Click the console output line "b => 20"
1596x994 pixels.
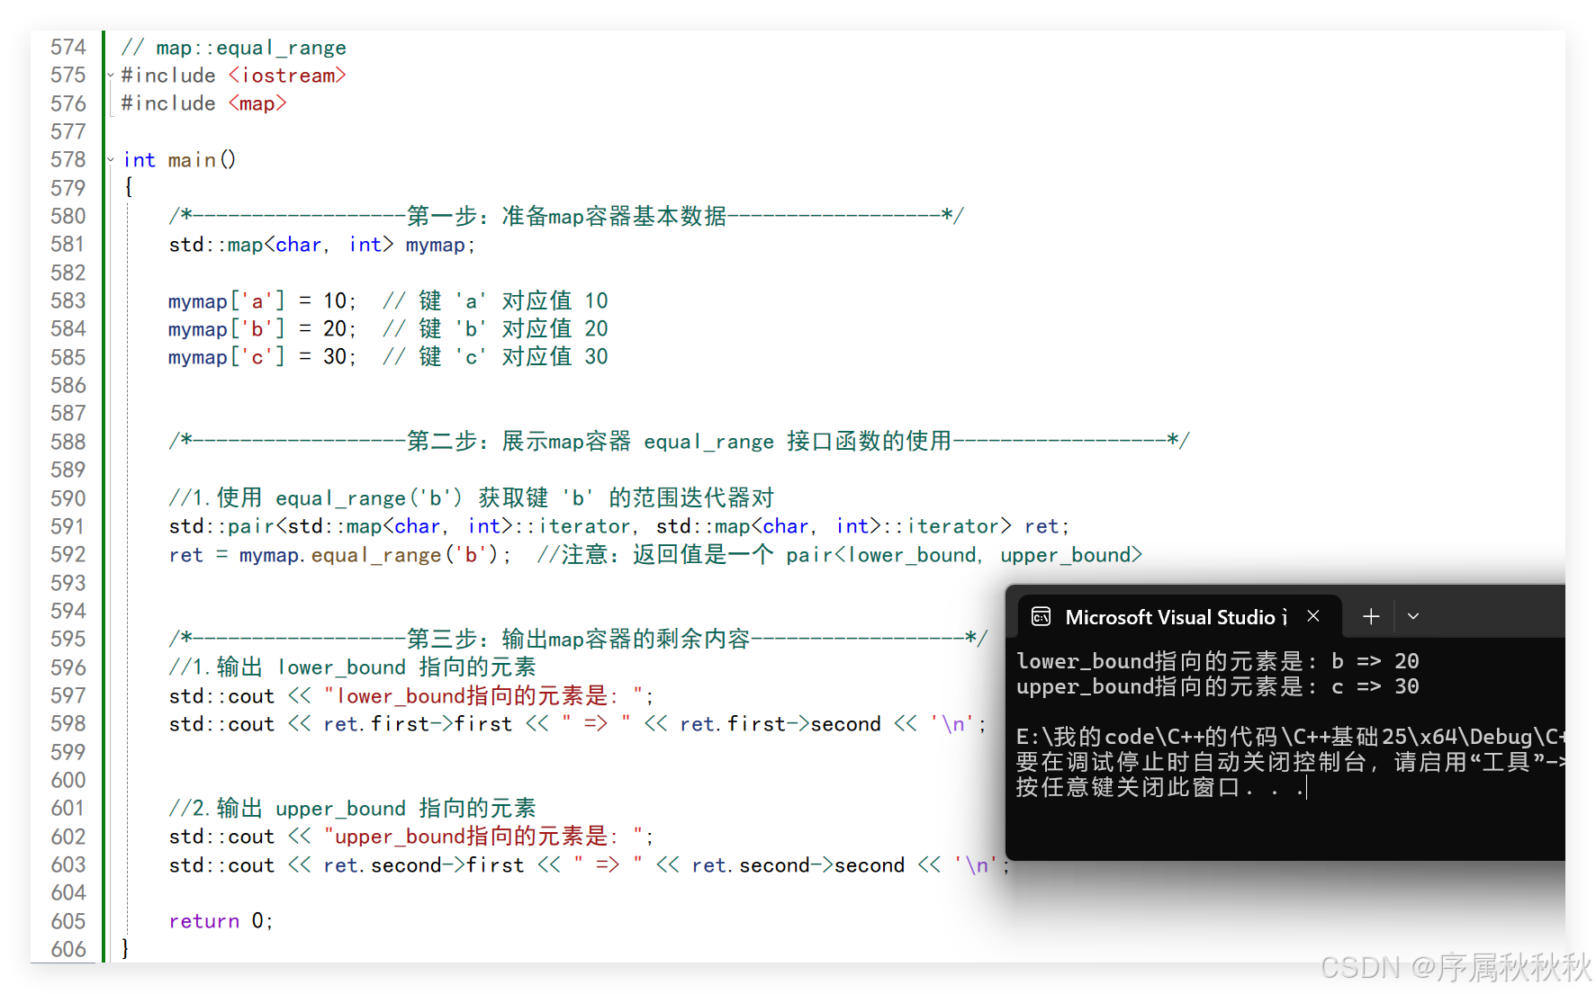pyautogui.click(x=1218, y=661)
